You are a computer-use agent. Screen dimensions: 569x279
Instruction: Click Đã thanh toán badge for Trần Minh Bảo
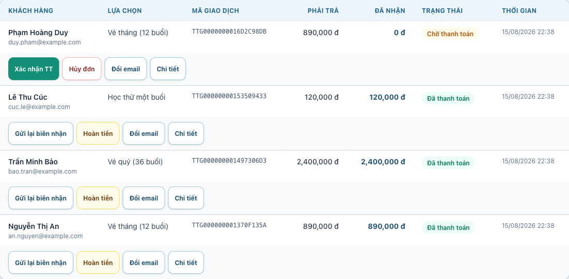448,163
